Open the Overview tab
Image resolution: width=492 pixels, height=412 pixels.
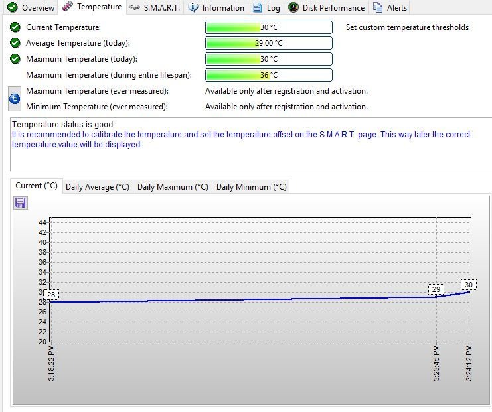(31, 8)
